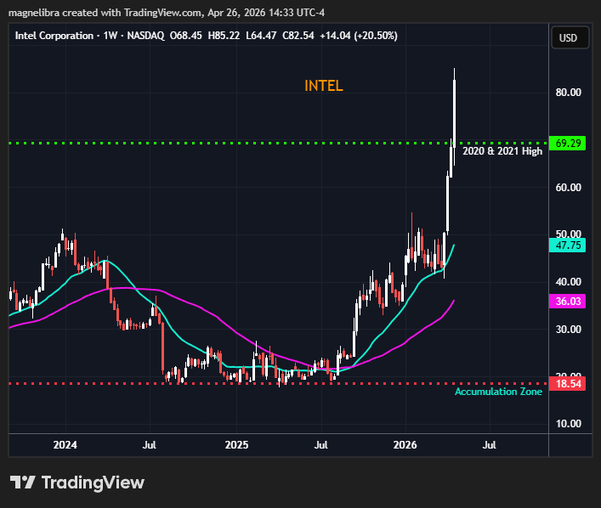
Task: Click the 80.00 price axis label
Action: pos(569,93)
